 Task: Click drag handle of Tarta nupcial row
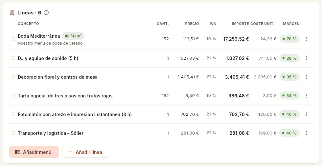pos(13,95)
